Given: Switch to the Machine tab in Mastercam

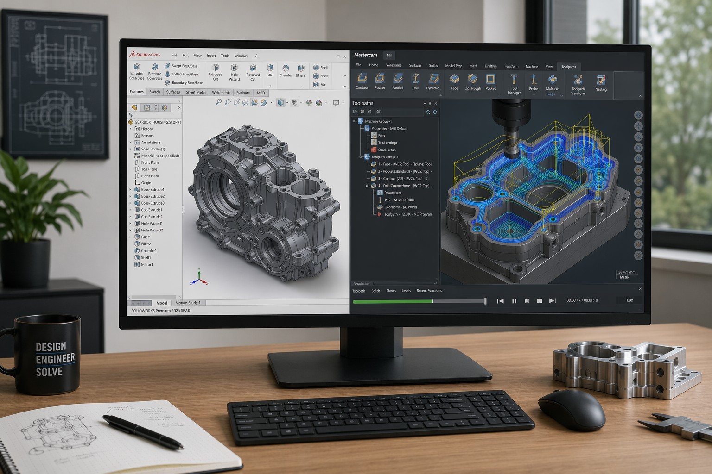Looking at the screenshot, I should coord(532,67).
